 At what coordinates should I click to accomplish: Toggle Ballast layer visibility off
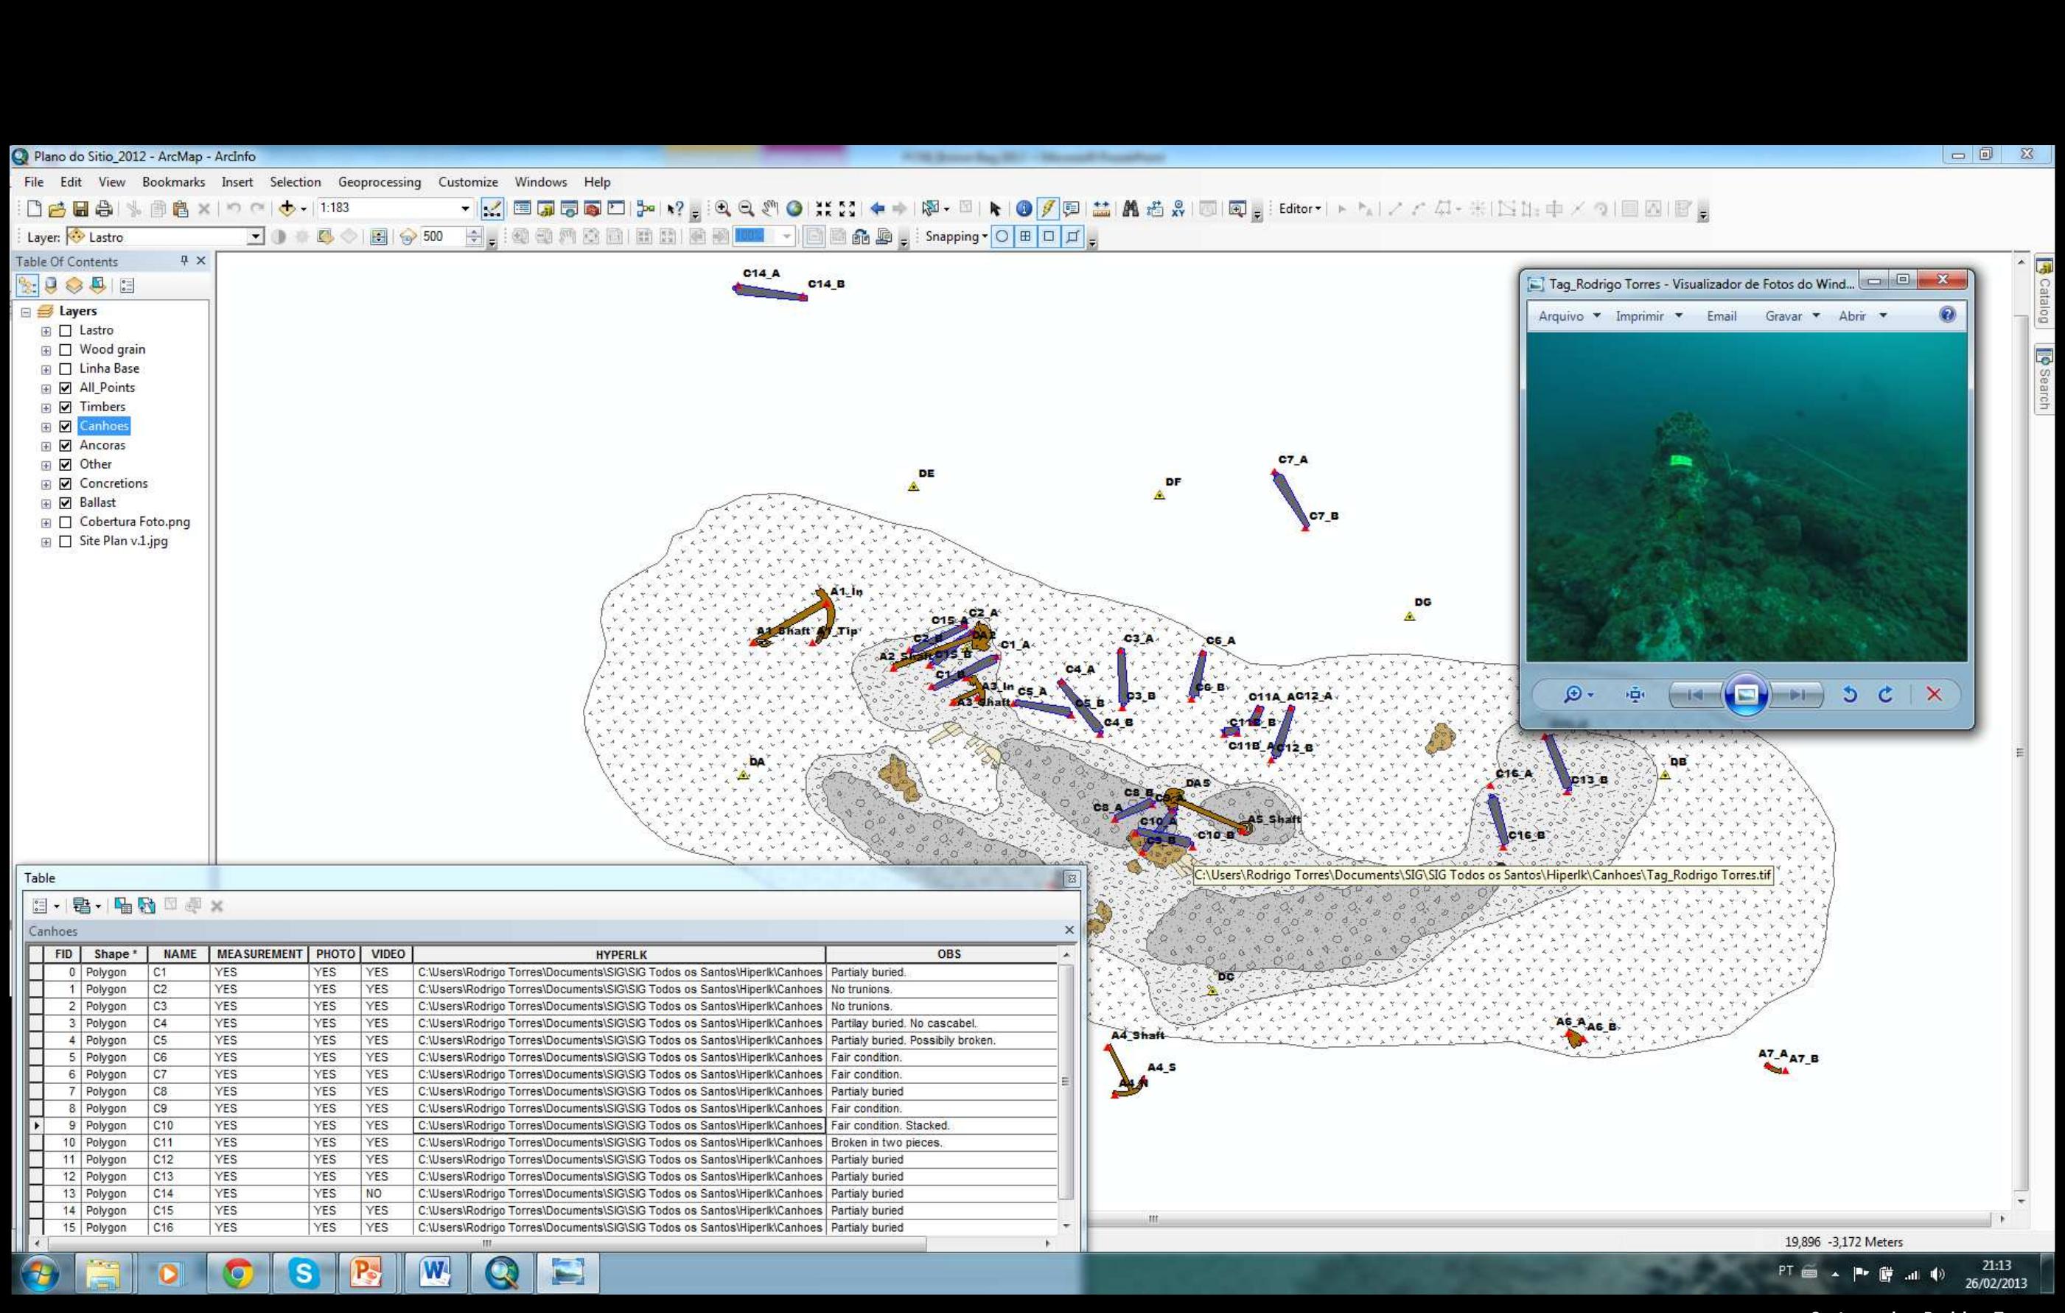click(x=65, y=503)
